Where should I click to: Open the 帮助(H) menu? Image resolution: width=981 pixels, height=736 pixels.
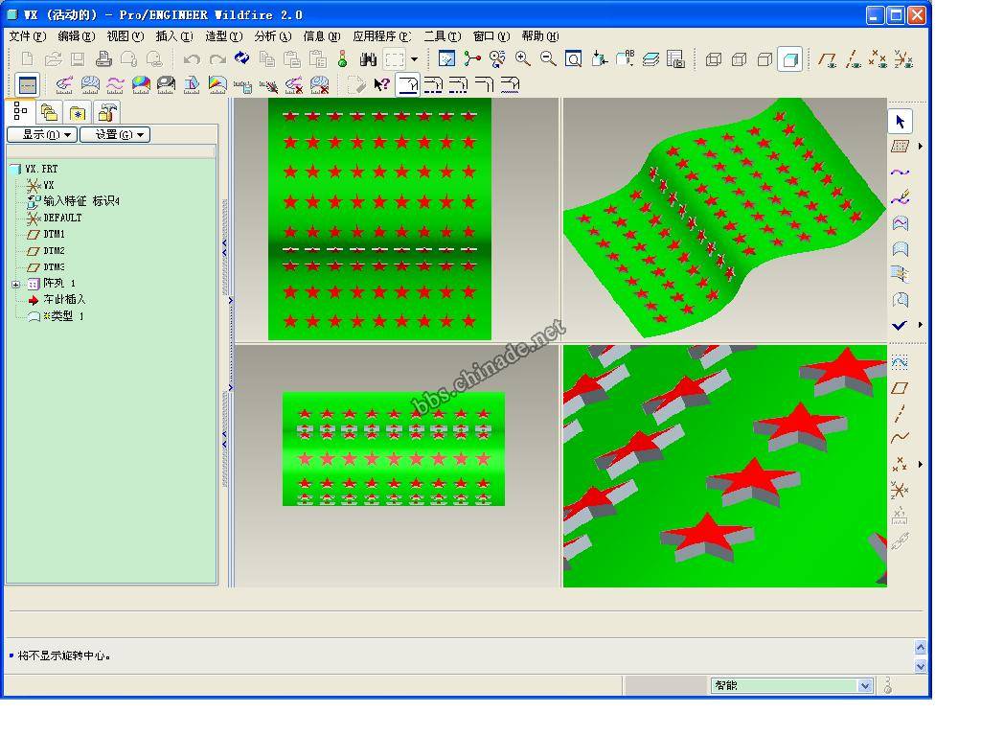tap(540, 36)
